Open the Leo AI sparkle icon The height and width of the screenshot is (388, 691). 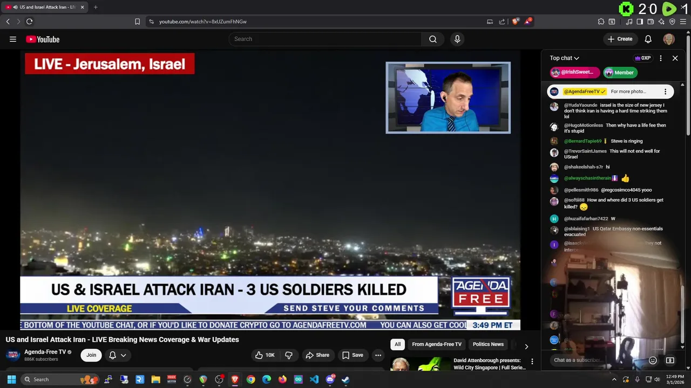(x=661, y=22)
